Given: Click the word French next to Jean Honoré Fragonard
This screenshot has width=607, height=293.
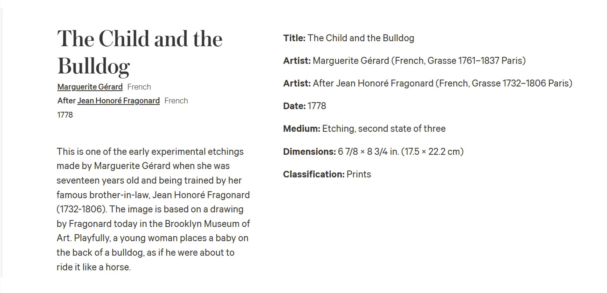Looking at the screenshot, I should point(176,101).
